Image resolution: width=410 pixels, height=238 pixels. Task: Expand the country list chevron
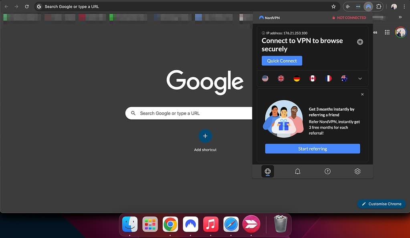360,79
